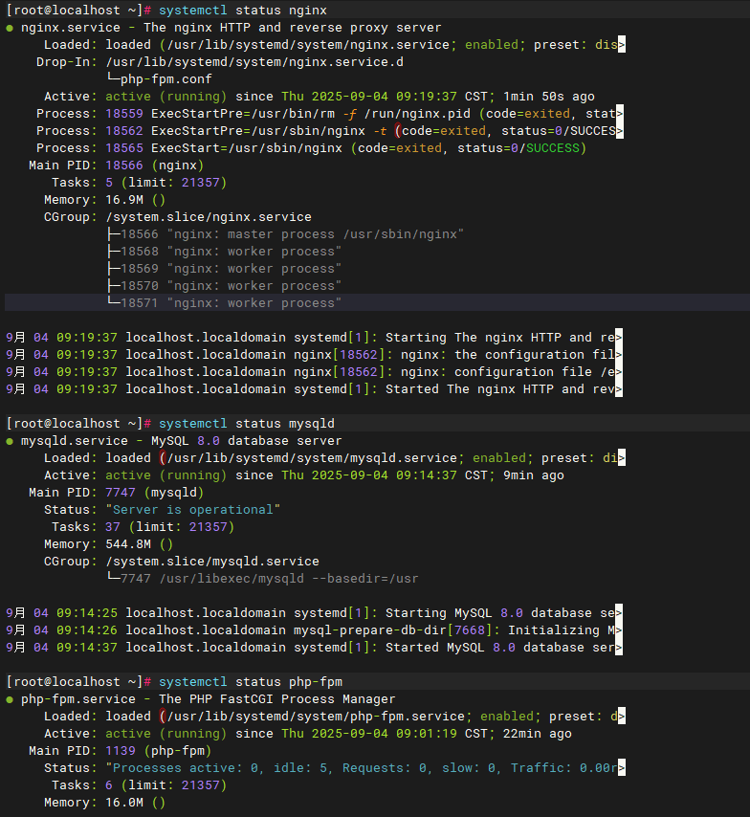This screenshot has width=750, height=817.
Task: Click the mysqld Memory value 544.8M
Action: (128, 544)
